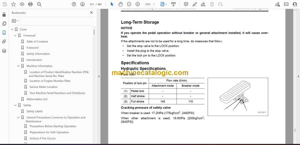The width and height of the screenshot is (300, 145).
Task: Send file by email envelope icon
Action: click(x=286, y=4)
